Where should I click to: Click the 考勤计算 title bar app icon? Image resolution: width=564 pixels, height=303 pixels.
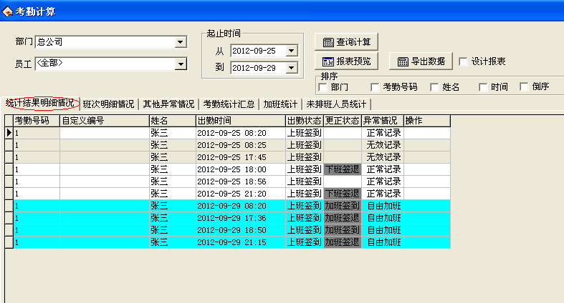click(7, 12)
